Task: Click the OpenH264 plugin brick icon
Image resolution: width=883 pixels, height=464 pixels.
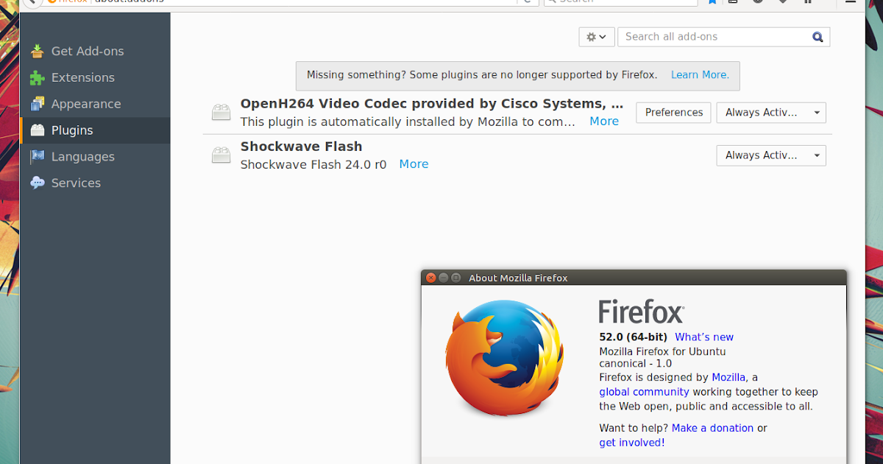Action: (221, 113)
